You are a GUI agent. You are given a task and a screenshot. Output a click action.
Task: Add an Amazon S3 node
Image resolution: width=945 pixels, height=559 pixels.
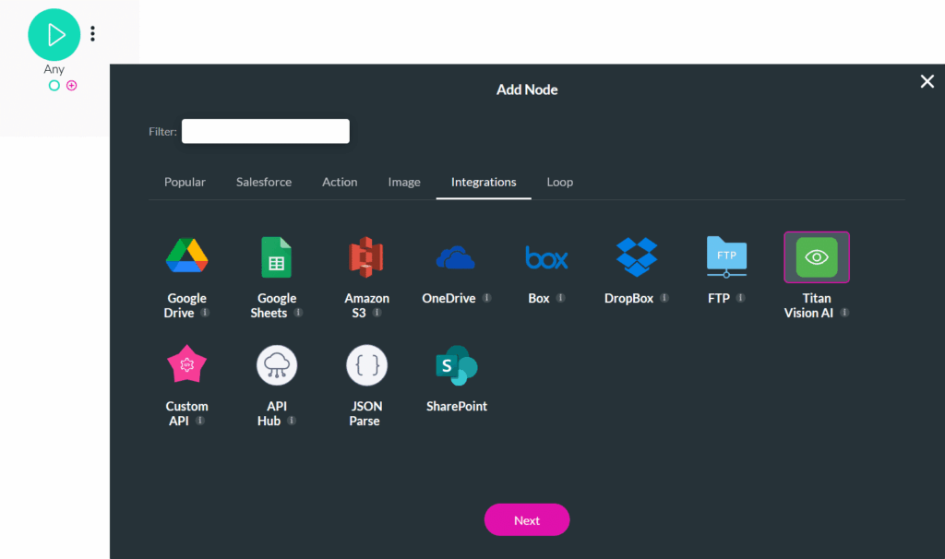point(366,256)
